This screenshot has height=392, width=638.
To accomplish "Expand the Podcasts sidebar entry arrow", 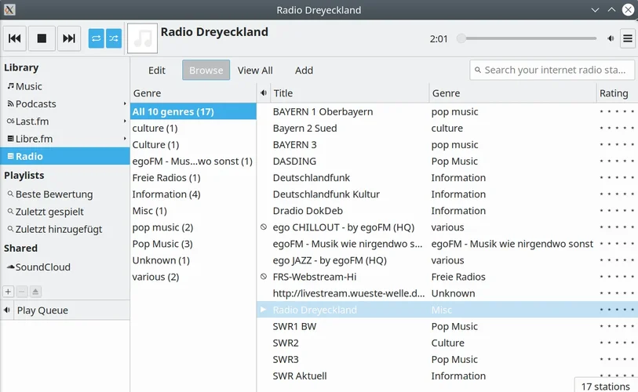I will [x=125, y=104].
